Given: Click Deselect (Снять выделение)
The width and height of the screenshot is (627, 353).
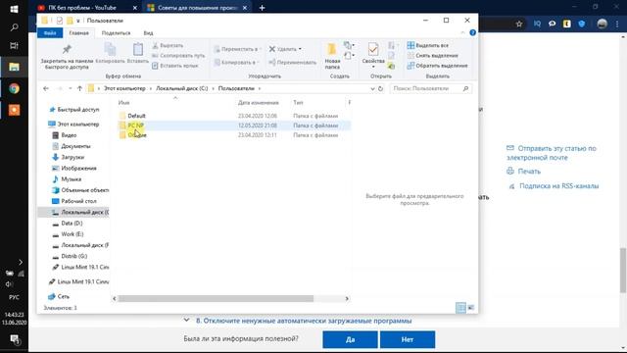Looking at the screenshot, I should point(433,56).
